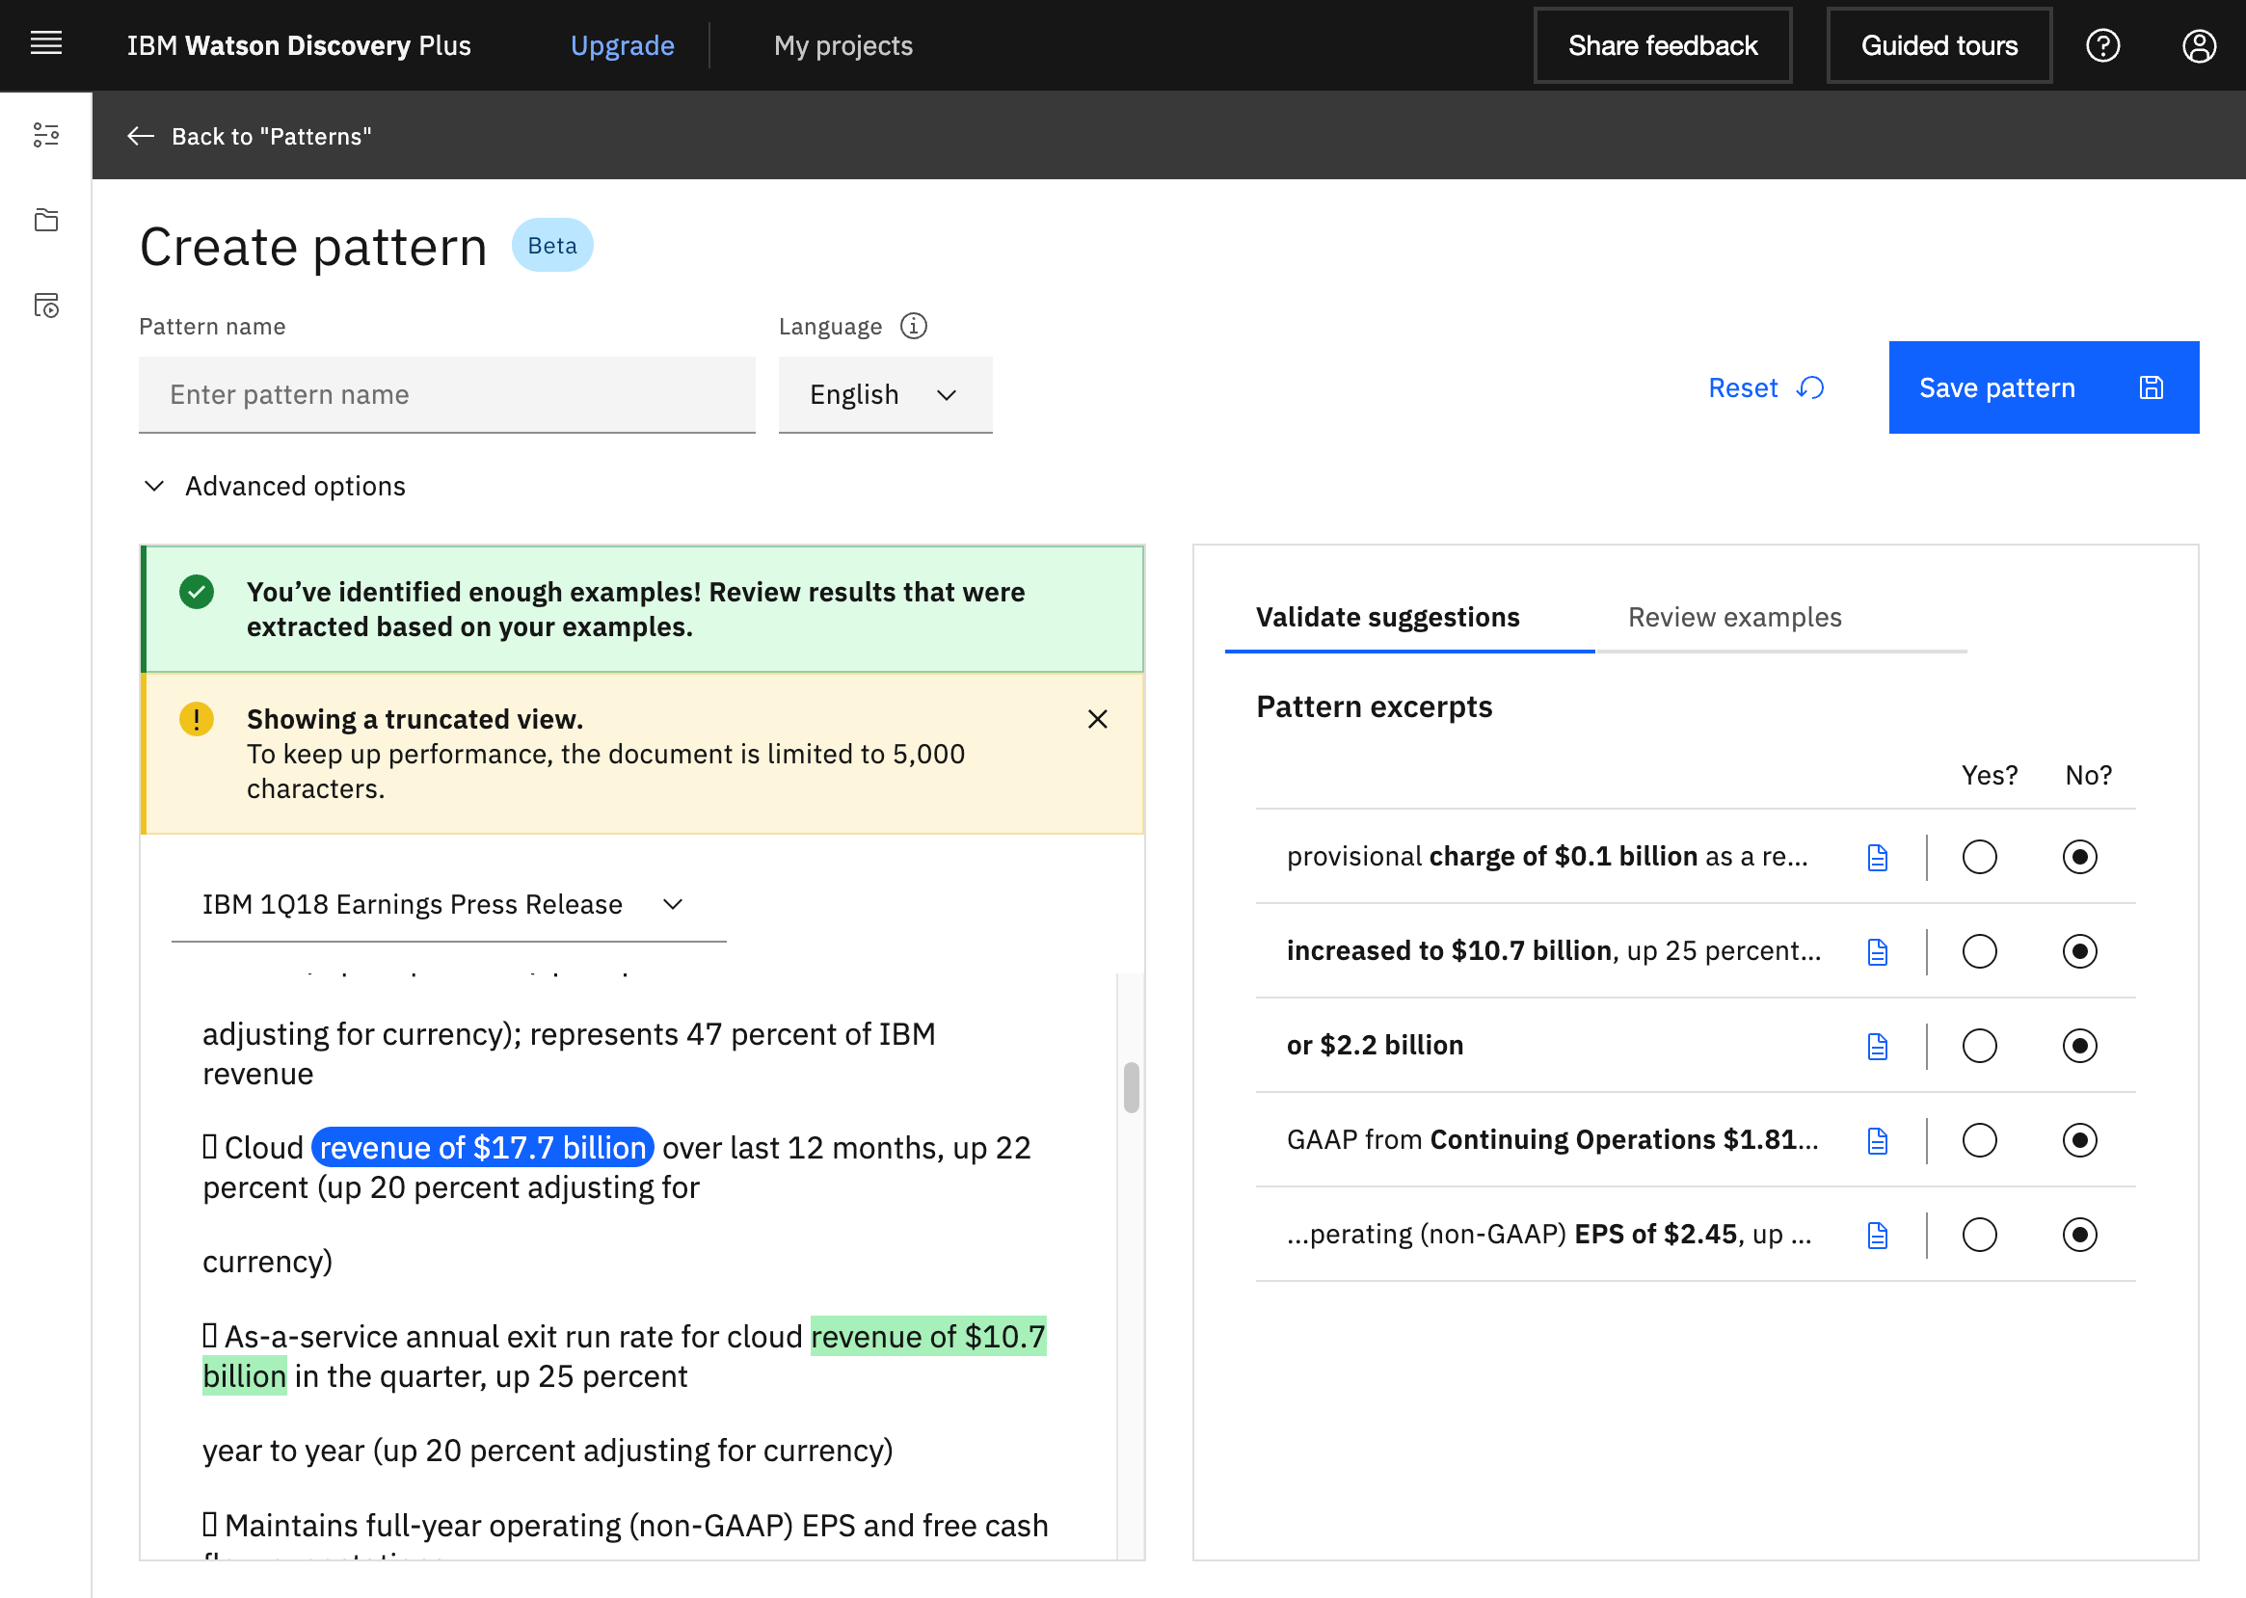Open the user profile icon
This screenshot has height=1598, width=2246.
click(x=2198, y=45)
